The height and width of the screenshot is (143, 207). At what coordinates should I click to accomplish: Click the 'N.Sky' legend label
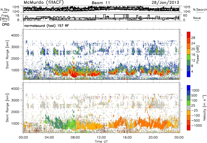[x=5, y=10]
